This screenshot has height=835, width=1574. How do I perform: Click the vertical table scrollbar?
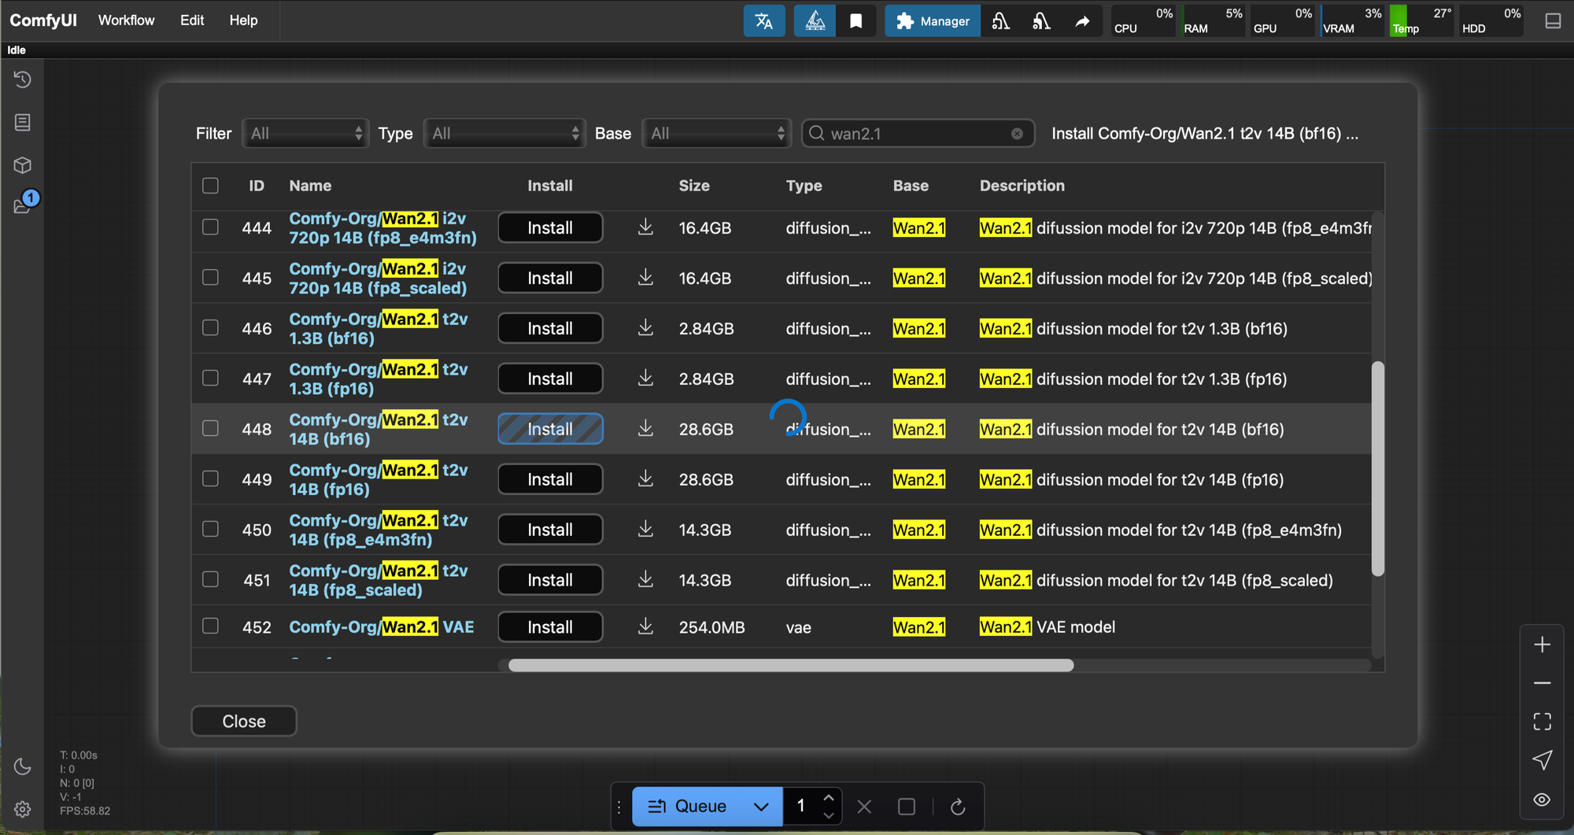[x=1377, y=468]
